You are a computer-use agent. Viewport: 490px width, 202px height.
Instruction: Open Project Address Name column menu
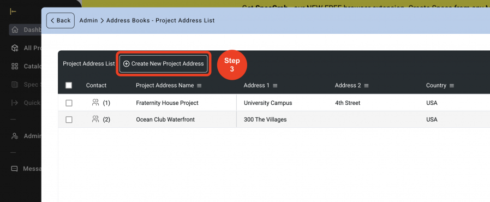pyautogui.click(x=199, y=86)
